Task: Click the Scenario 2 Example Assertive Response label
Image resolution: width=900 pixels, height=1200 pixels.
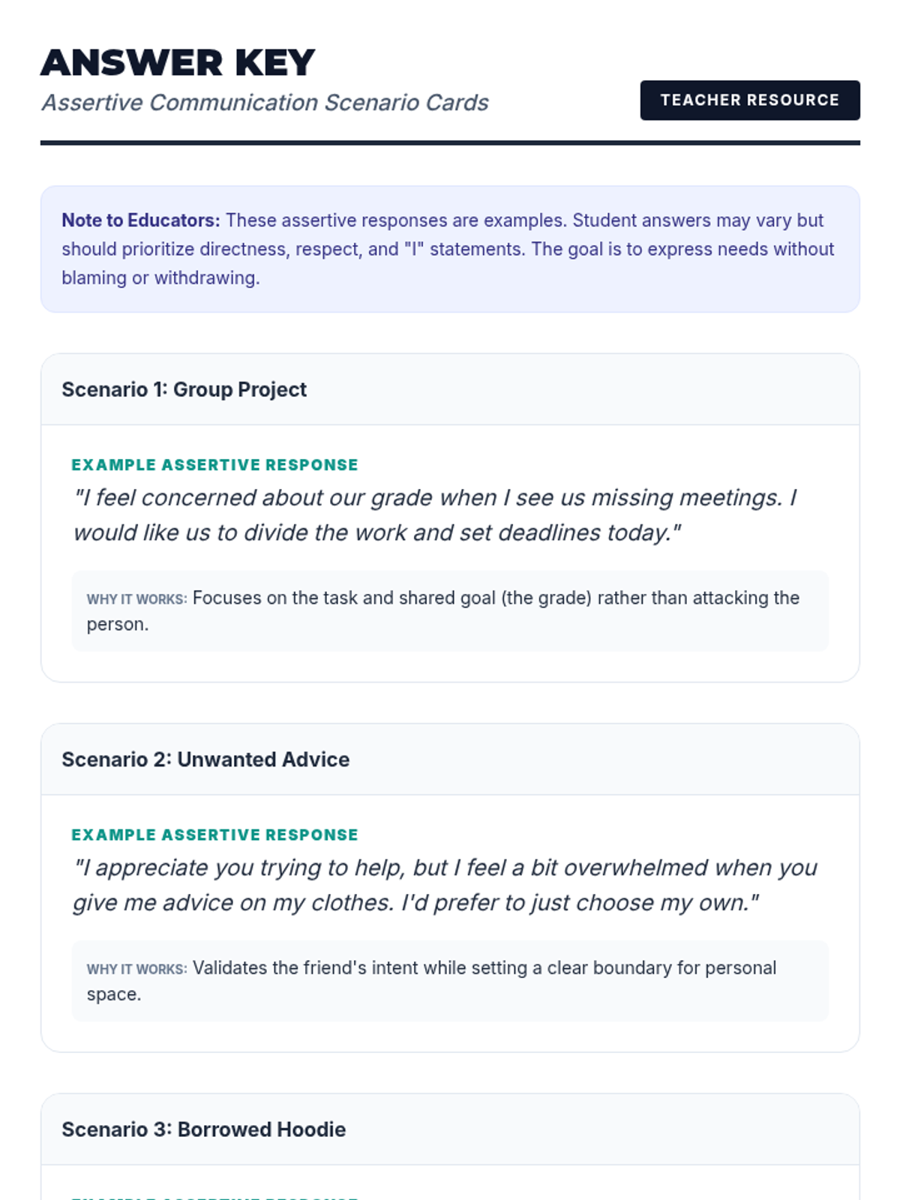Action: pos(214,835)
